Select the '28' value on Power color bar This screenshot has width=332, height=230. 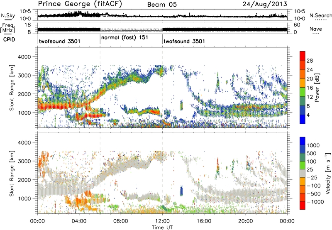pos(310,61)
